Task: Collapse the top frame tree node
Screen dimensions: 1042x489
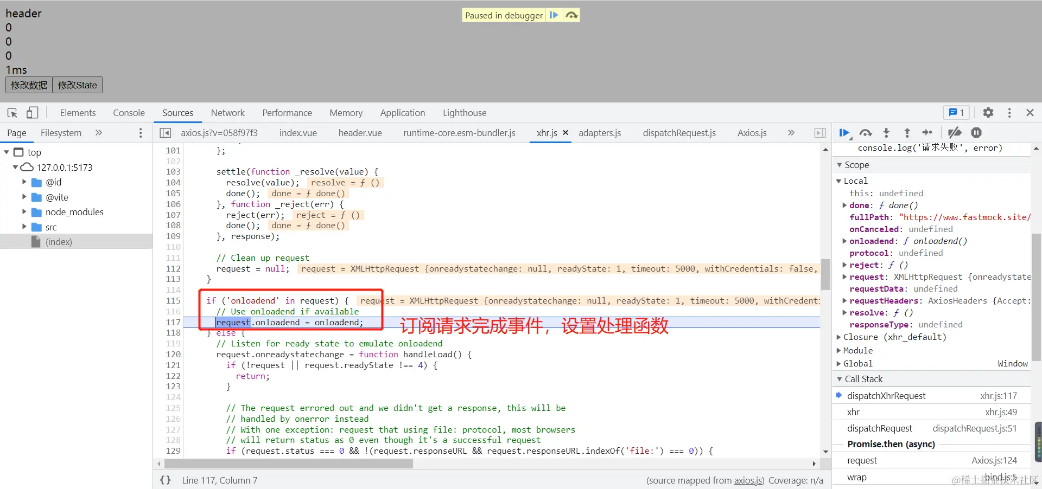Action: click(x=7, y=152)
